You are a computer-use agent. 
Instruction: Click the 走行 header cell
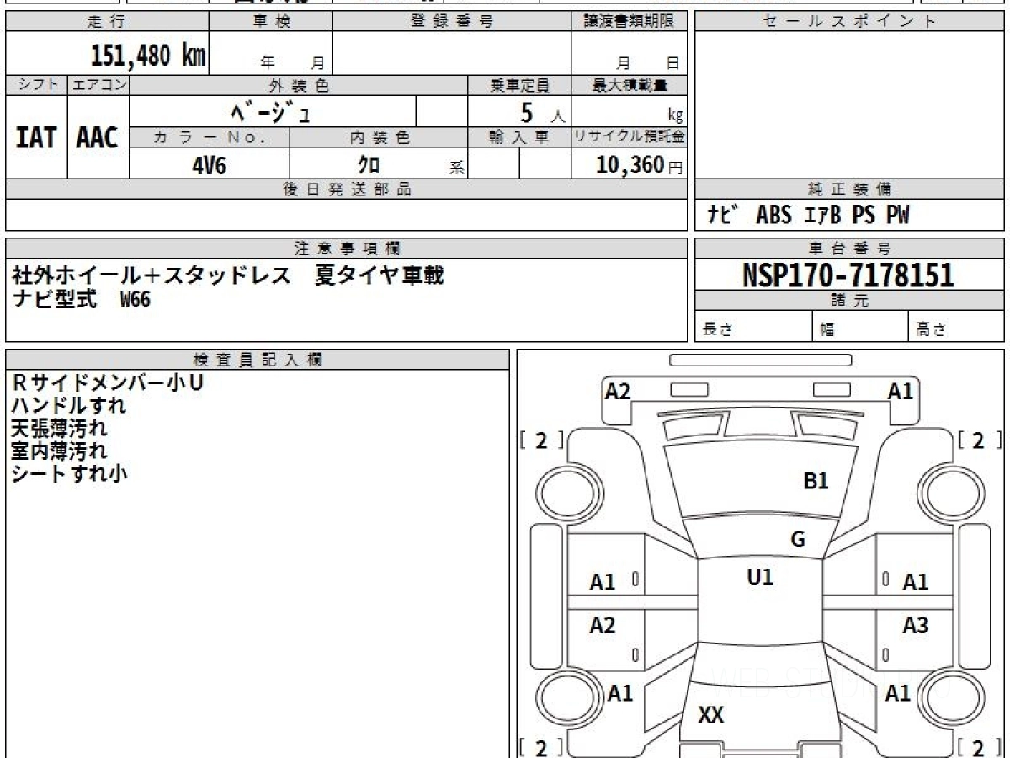[106, 22]
